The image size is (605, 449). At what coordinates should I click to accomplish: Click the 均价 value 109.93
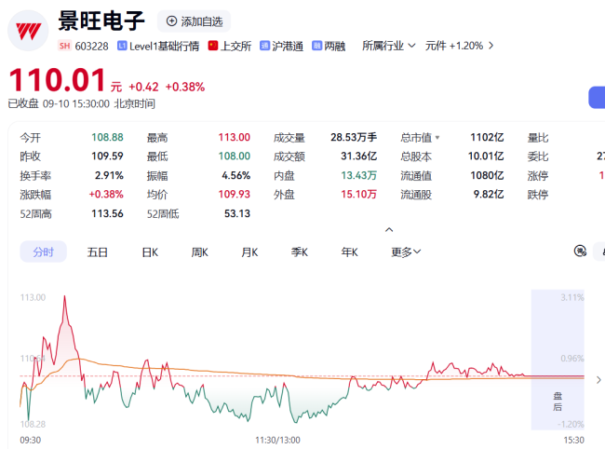pos(235,194)
